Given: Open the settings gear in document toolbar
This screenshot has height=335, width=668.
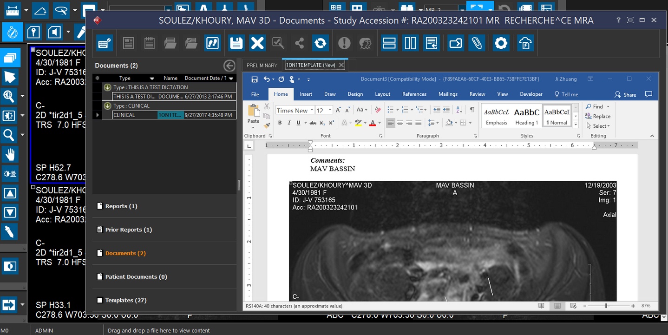Looking at the screenshot, I should click(501, 43).
